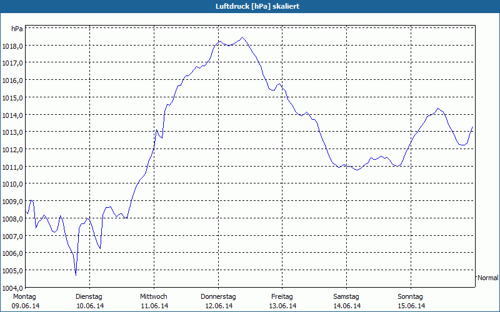Click the date label 15.06.14
Screen dimensions: 500x312
point(411,306)
